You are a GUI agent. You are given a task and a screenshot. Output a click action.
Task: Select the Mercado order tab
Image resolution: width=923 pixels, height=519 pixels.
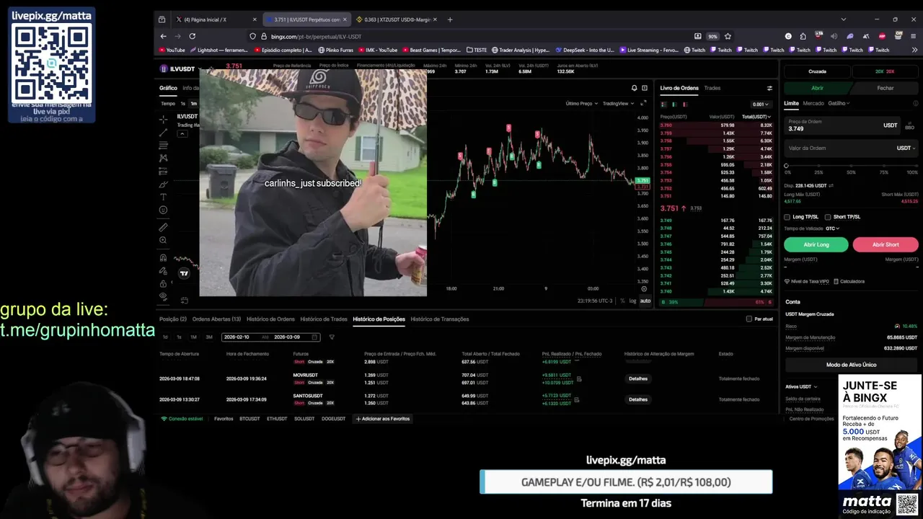[813, 103]
